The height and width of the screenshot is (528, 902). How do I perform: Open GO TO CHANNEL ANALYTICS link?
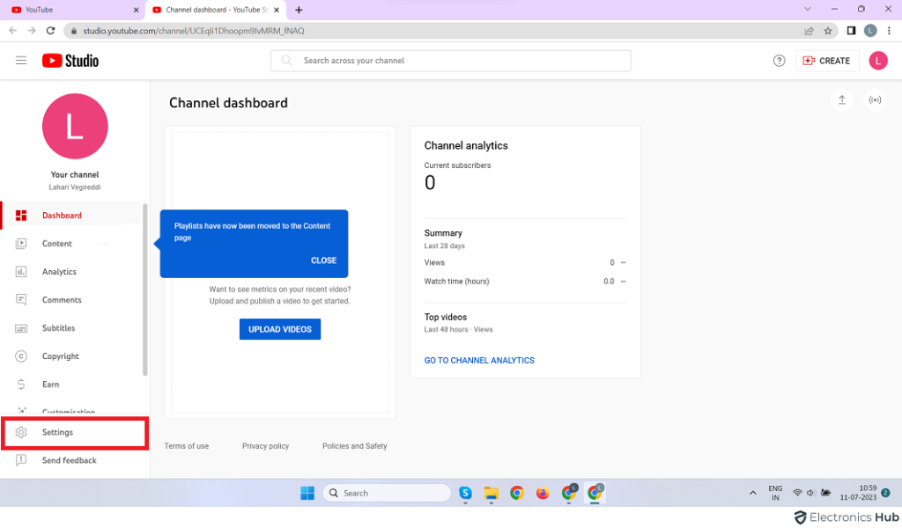pos(479,361)
